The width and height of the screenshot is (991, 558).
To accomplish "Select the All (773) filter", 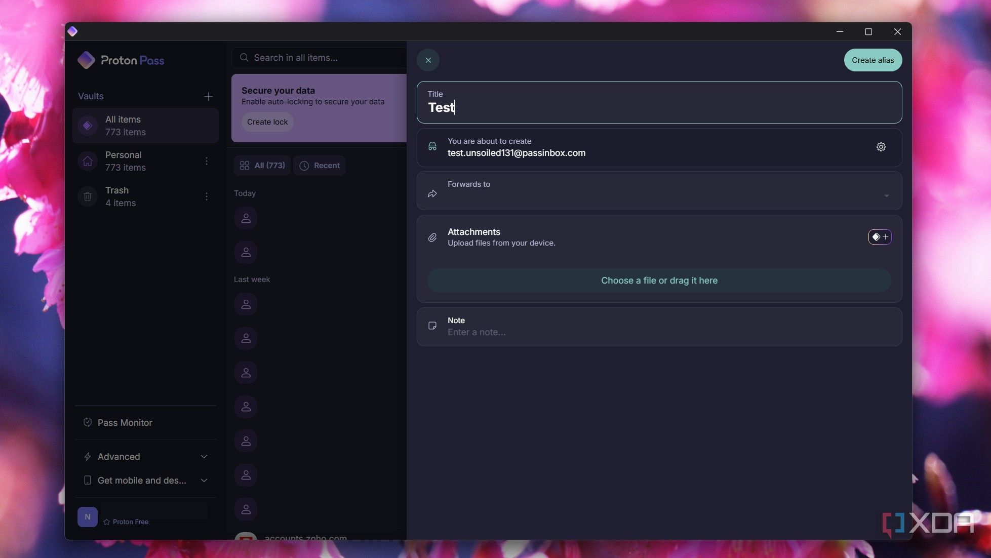I will [262, 166].
